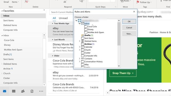Open the Tasks view icon
This screenshot has width=171, height=96.
32,91
